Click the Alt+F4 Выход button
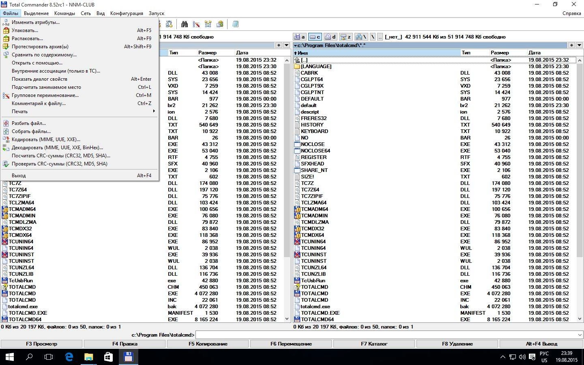584x365 pixels. click(x=541, y=344)
